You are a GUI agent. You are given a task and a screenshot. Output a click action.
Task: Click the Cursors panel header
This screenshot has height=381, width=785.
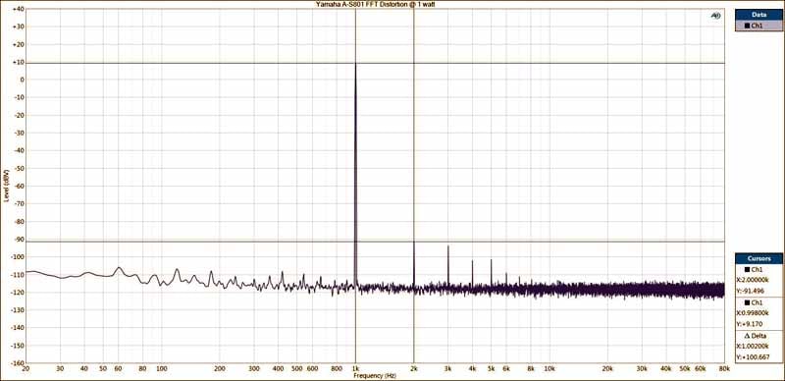[x=759, y=258]
